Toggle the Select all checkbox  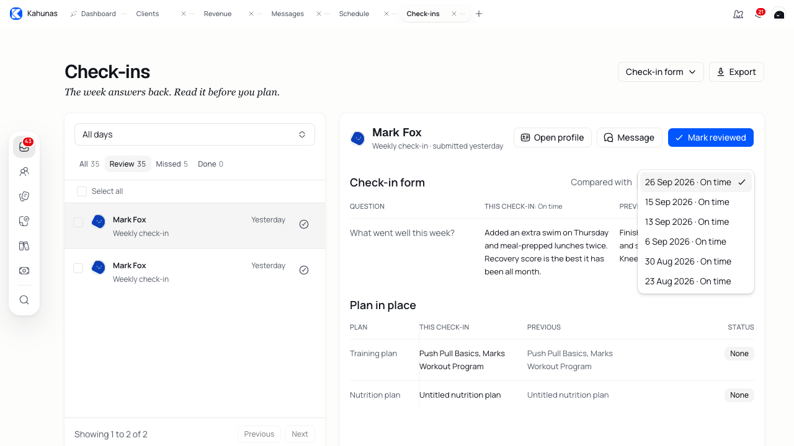coord(82,191)
